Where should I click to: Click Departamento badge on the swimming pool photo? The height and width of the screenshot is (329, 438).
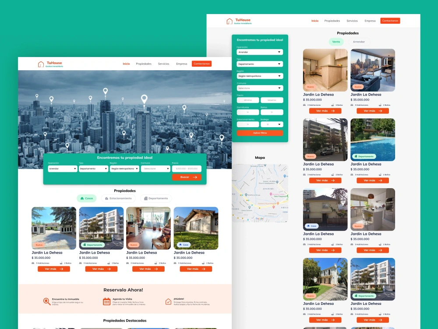(364, 157)
